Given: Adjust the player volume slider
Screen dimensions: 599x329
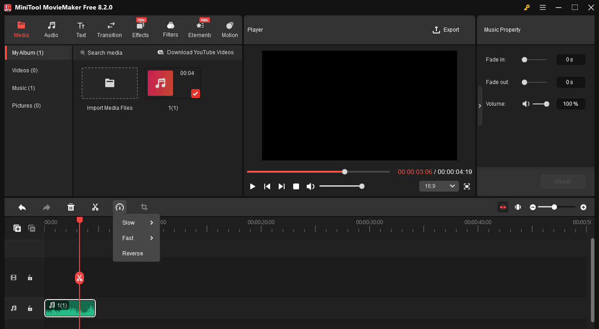Looking at the screenshot, I should coord(342,186).
